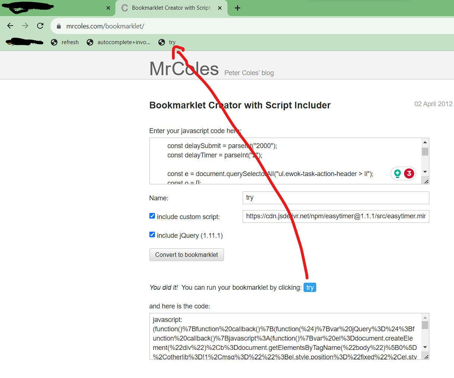
Task: Click the 'include custom script:' label text
Action: point(188,217)
